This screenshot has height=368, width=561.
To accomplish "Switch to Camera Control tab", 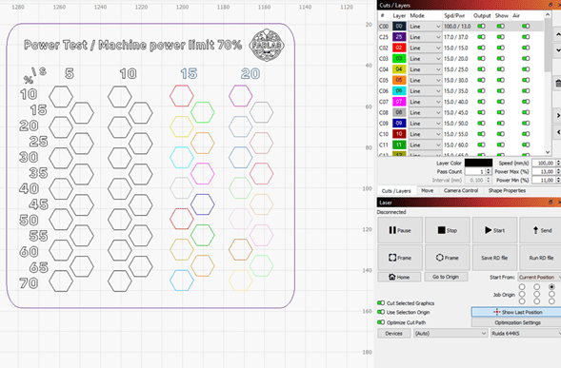I will (461, 190).
